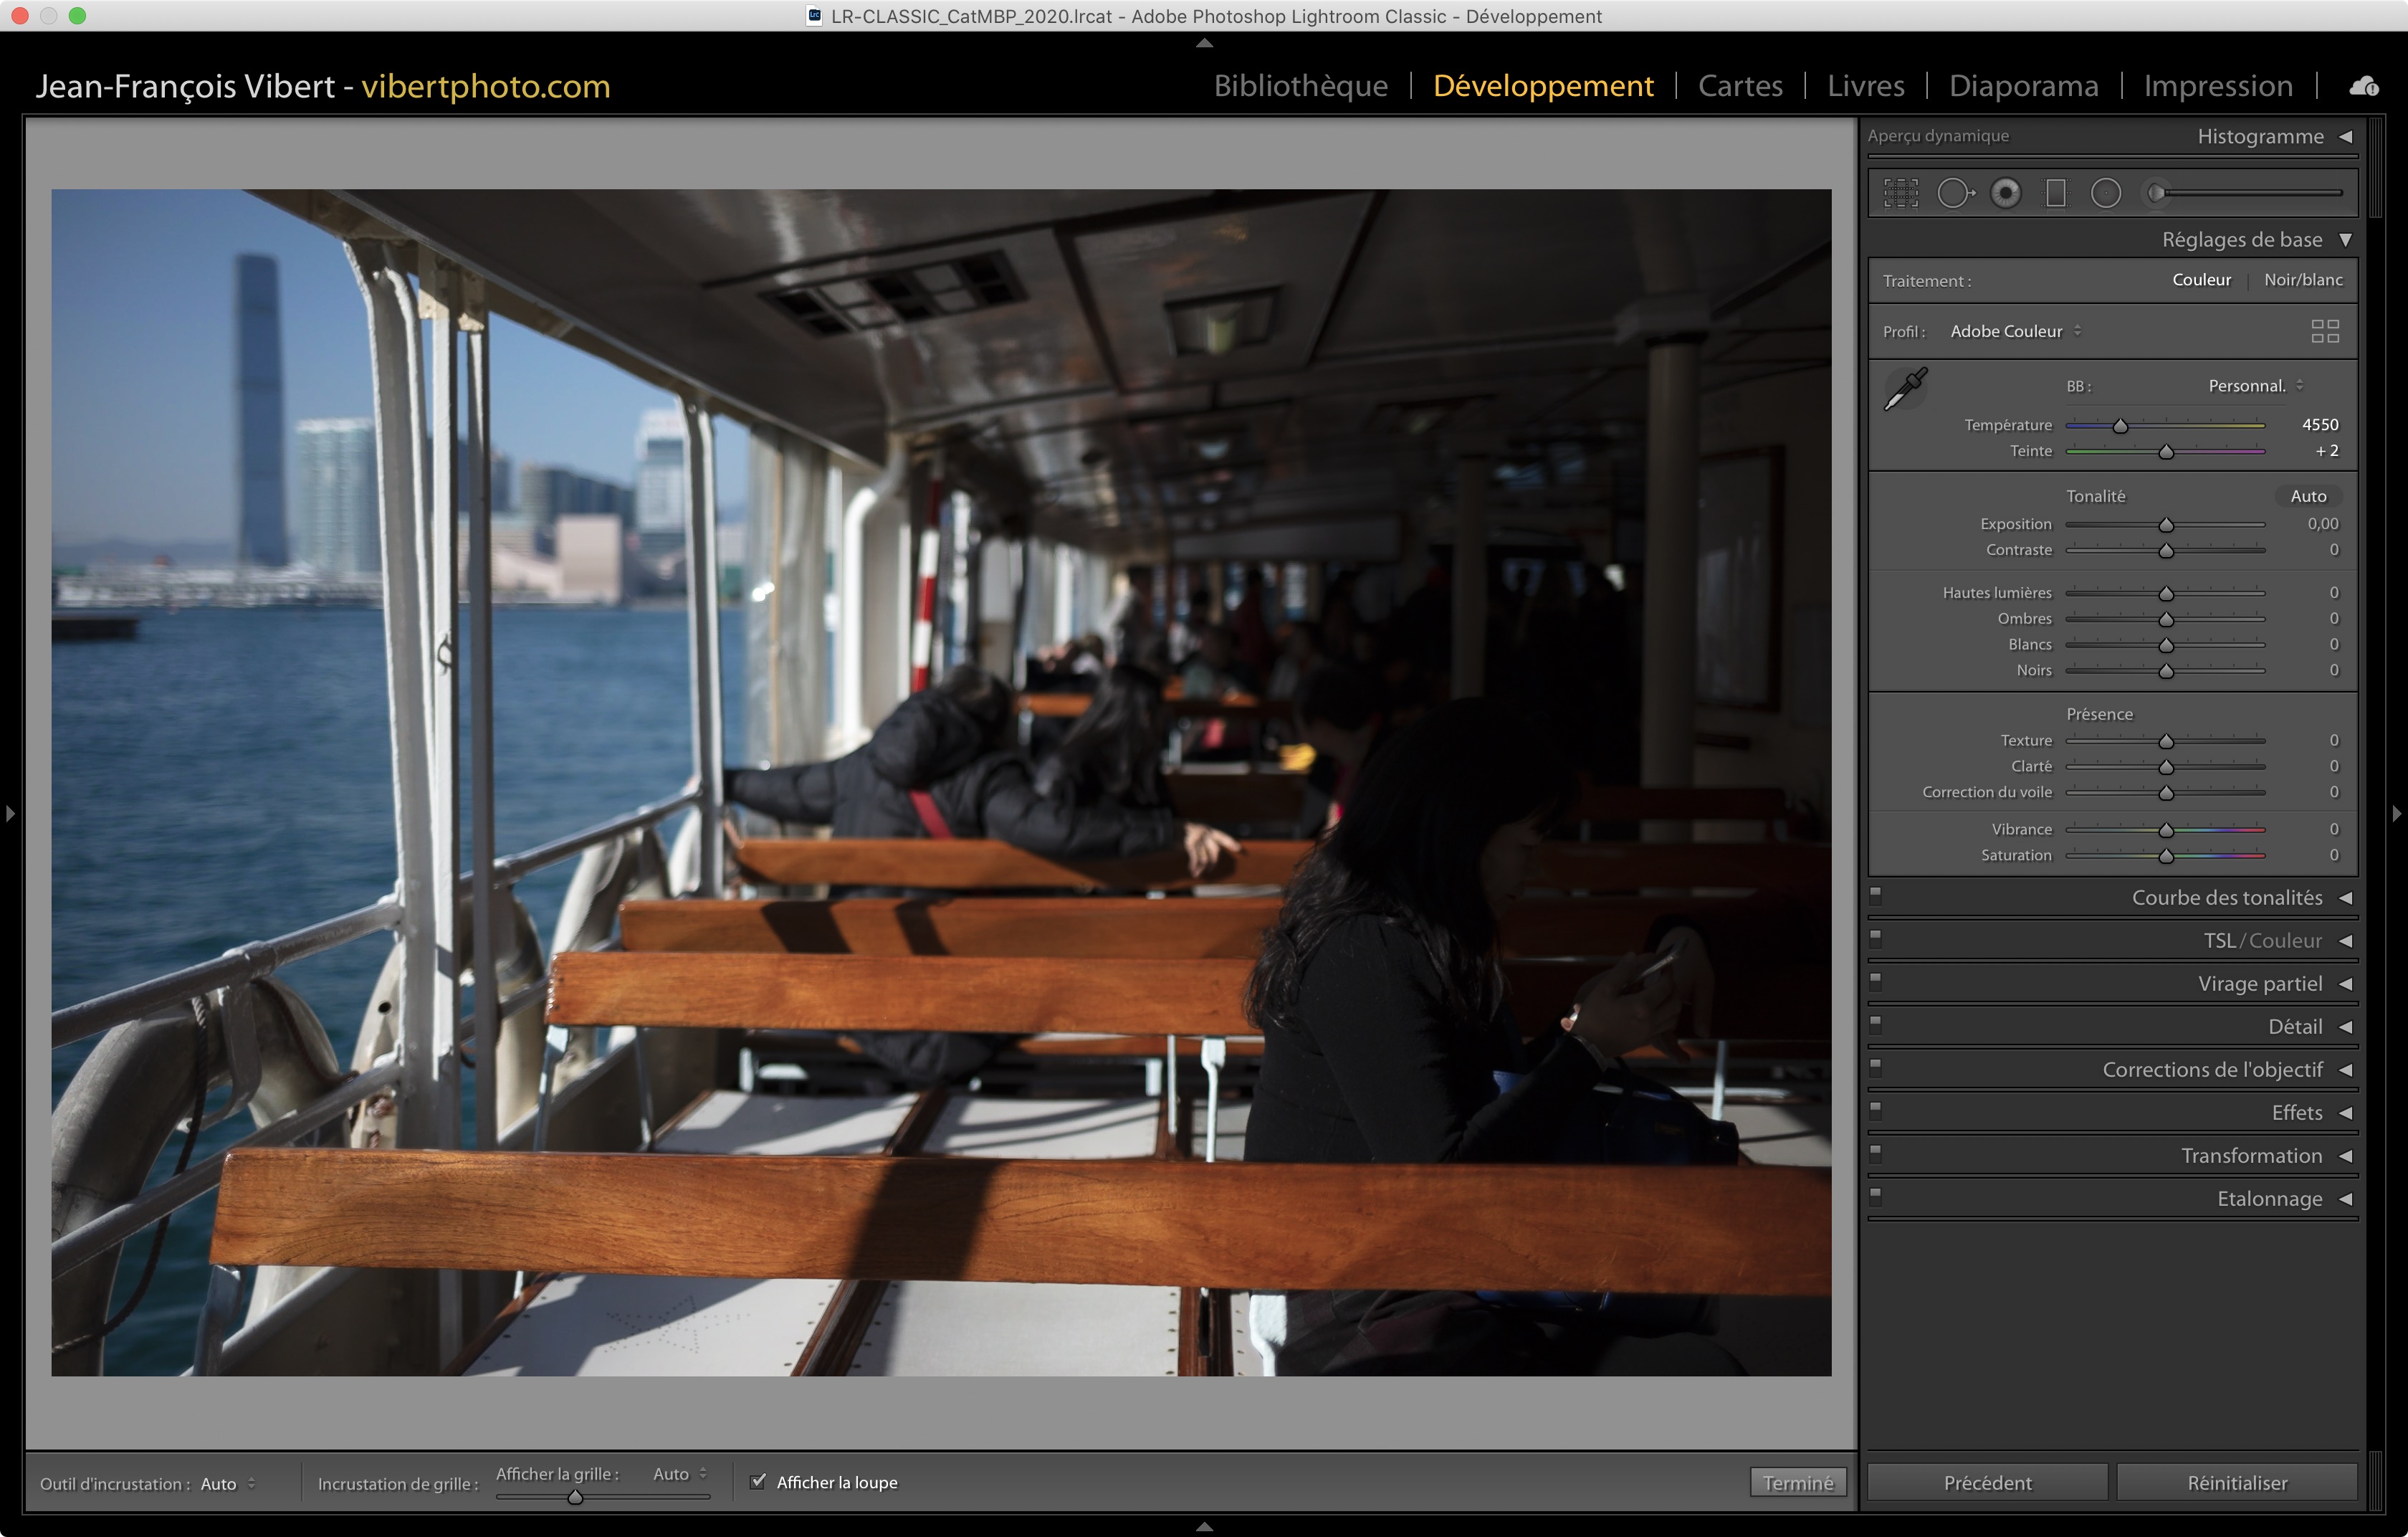
Task: Open the BB Personnal. white balance dropdown
Action: pyautogui.click(x=2254, y=386)
